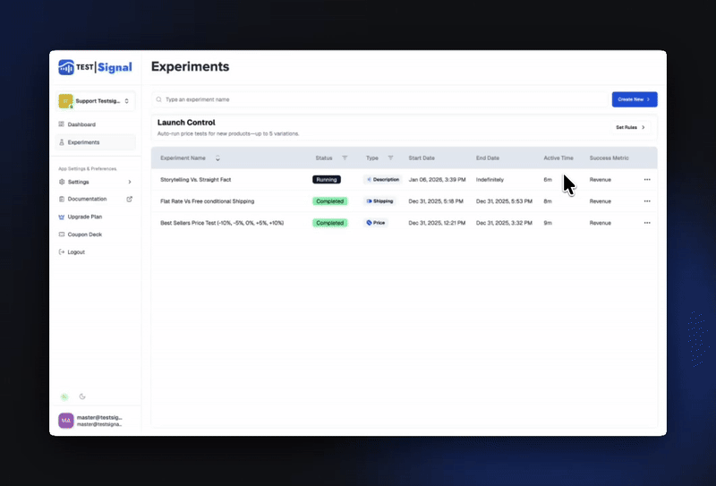
Task: Open options menu for Best Sellers Price Test
Action: pos(646,223)
